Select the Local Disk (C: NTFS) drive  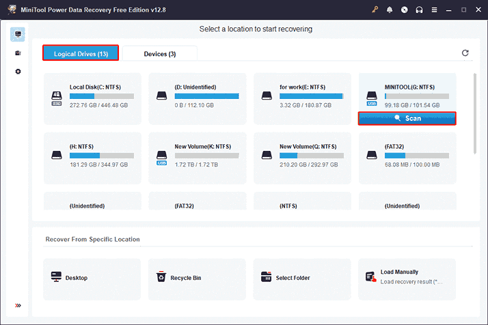pyautogui.click(x=92, y=98)
